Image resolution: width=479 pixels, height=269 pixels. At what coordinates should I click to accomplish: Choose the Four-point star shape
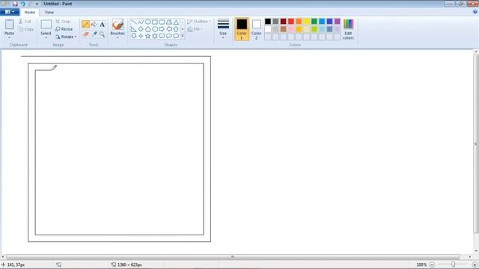click(141, 36)
